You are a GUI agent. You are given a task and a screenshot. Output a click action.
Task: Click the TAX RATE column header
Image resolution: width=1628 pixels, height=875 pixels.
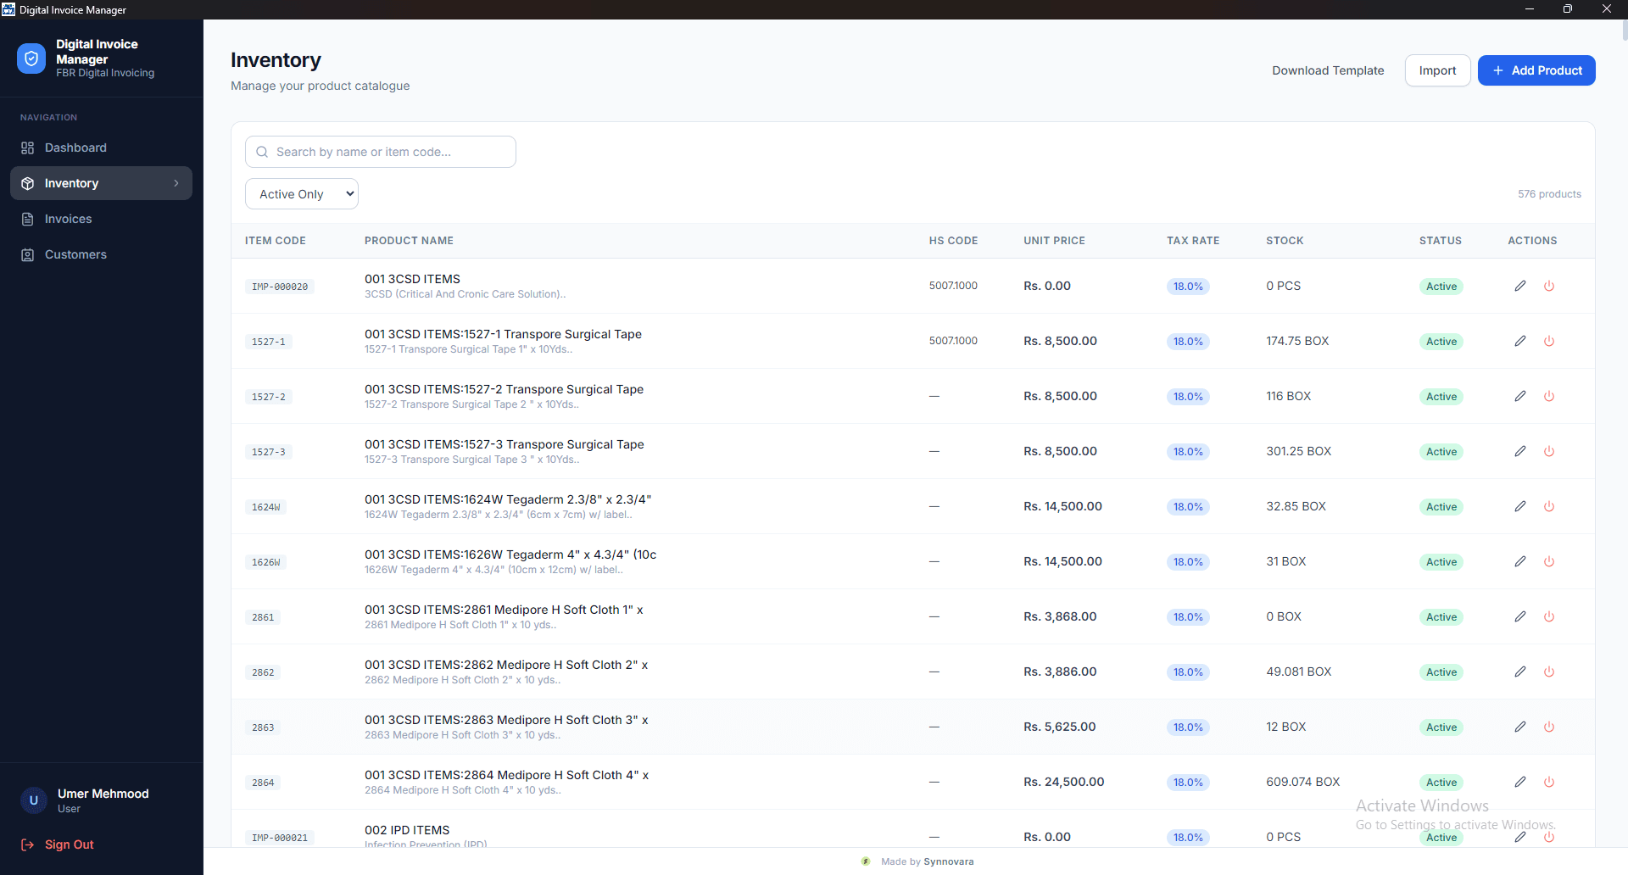click(x=1193, y=241)
